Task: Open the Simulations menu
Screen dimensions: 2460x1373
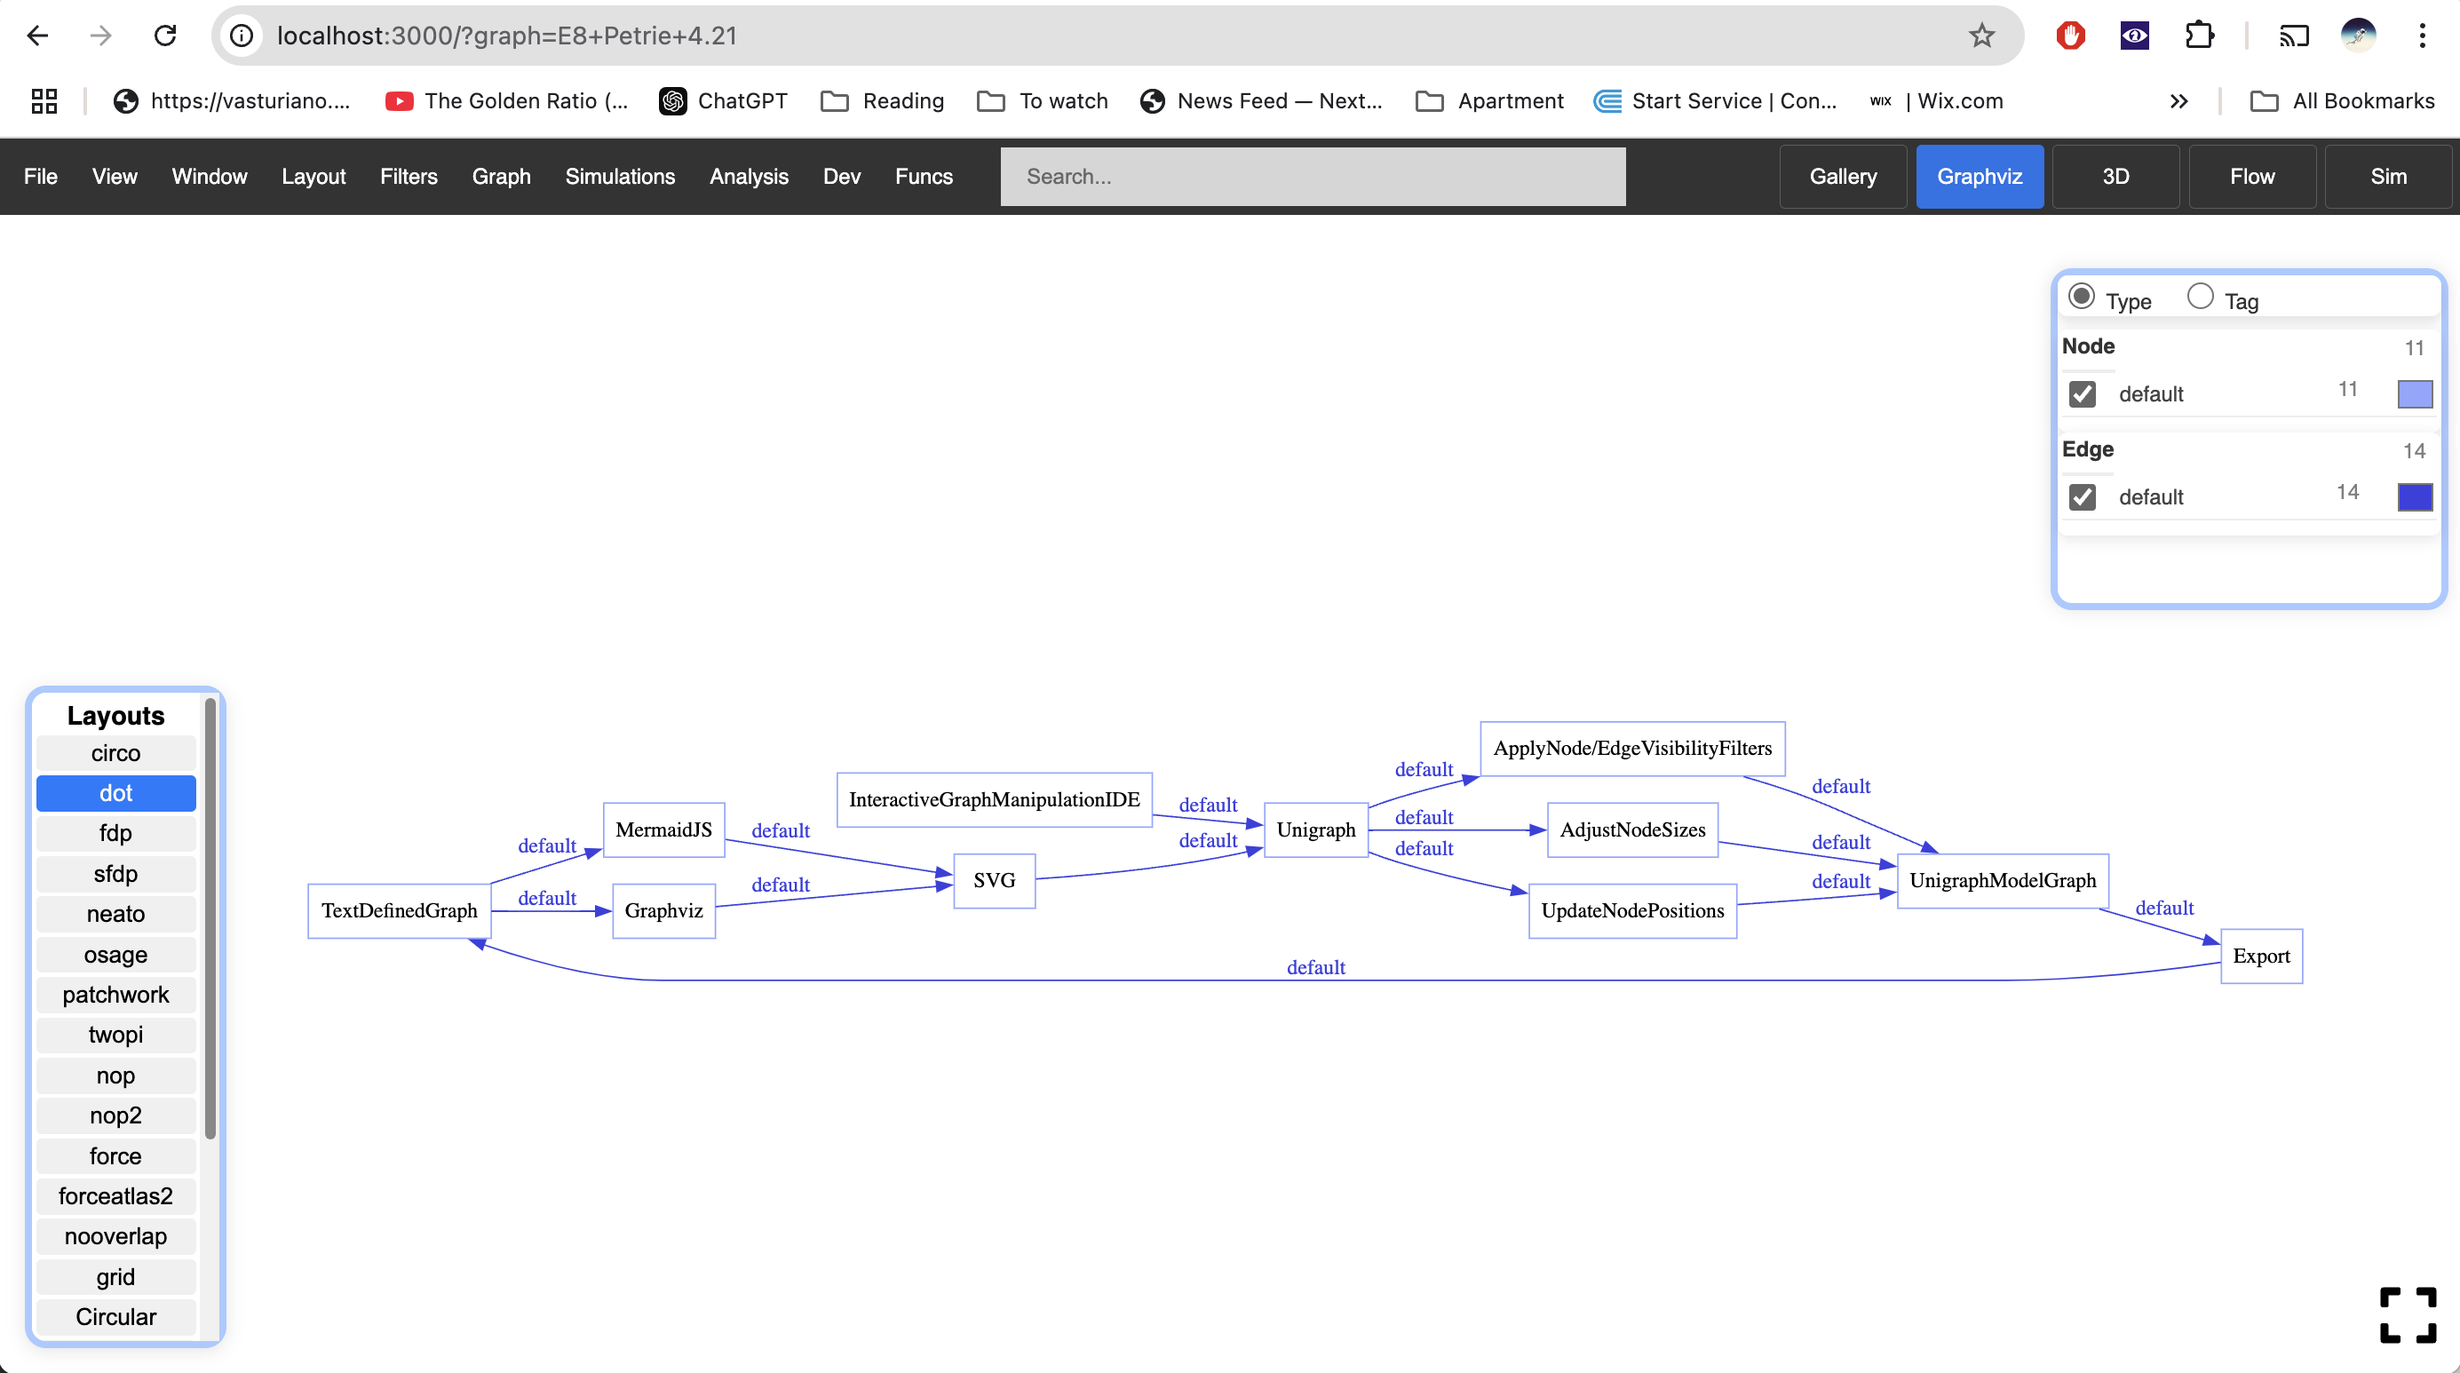Action: (620, 177)
